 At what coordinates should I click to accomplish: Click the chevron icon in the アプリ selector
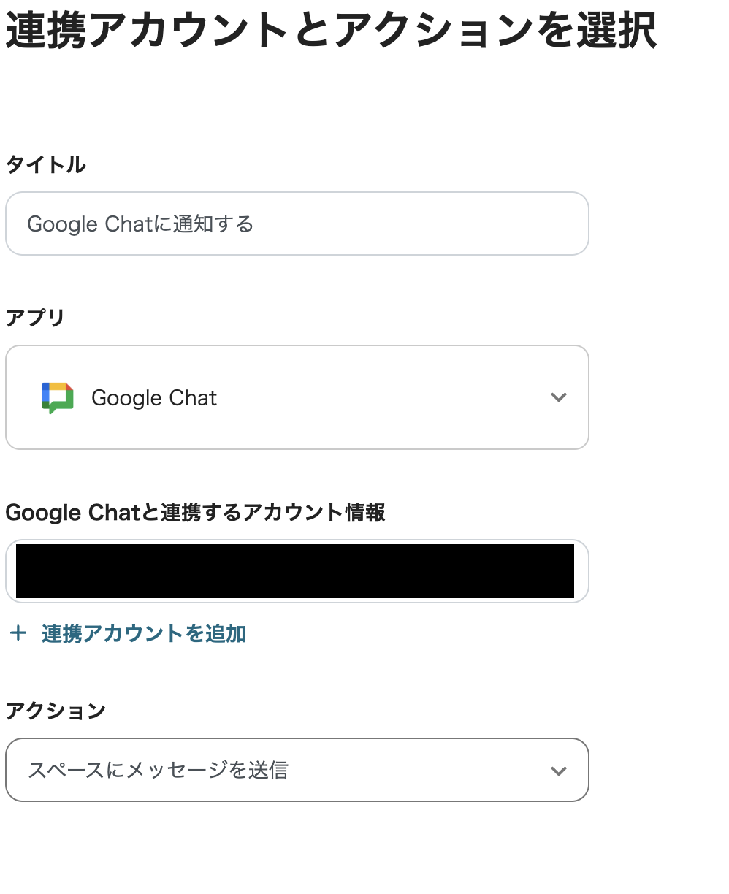(559, 397)
